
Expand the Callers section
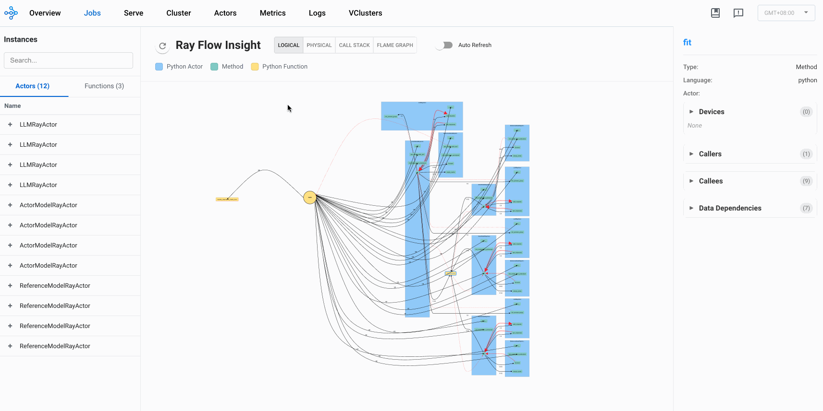710,154
